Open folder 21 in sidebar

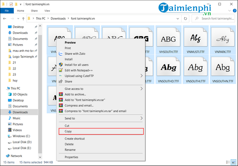[x=14, y=62]
